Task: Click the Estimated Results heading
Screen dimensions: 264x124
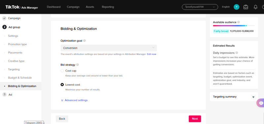Action: [x=224, y=46]
